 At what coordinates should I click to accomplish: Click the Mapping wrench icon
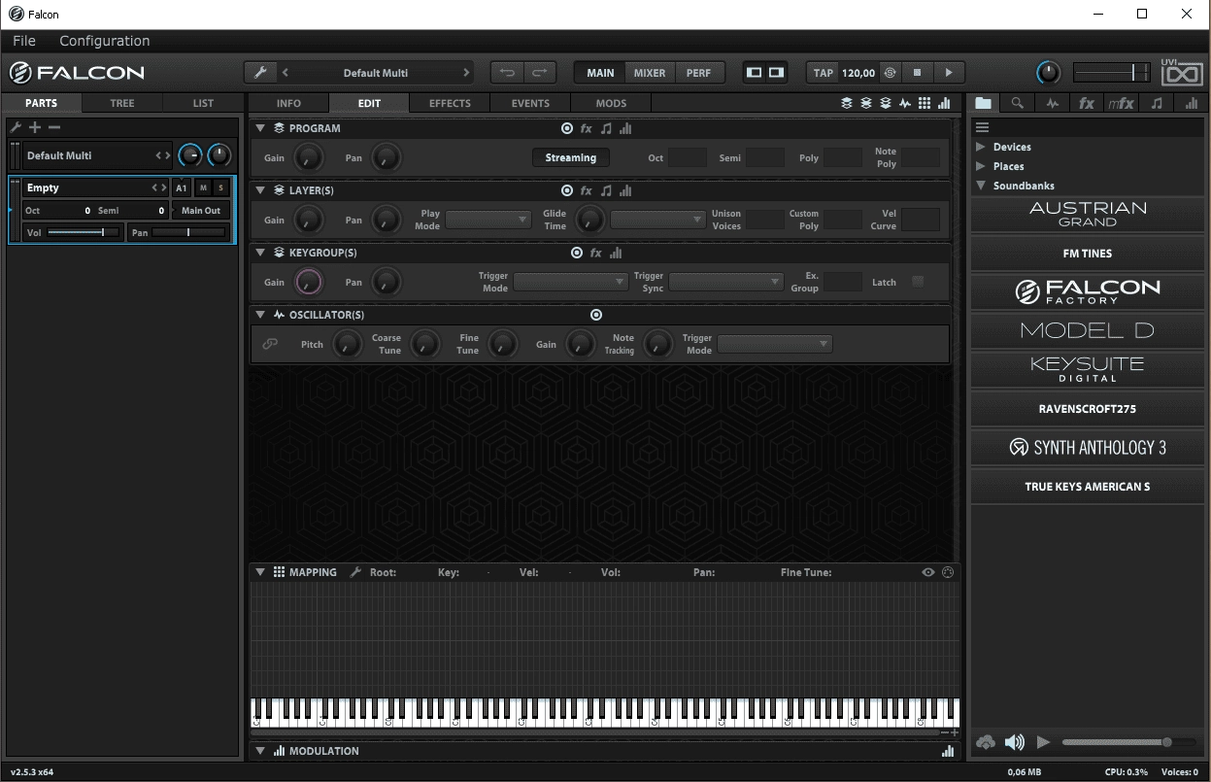coord(355,572)
